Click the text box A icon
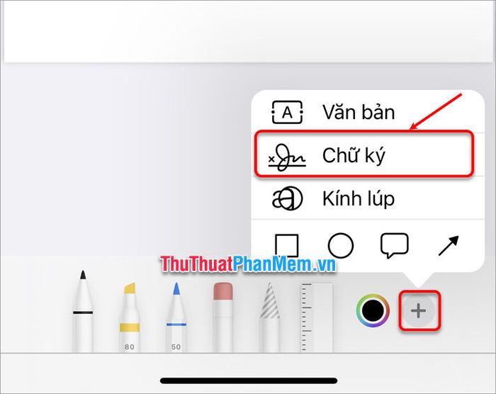Screen dimensions: 496x394 (287, 113)
